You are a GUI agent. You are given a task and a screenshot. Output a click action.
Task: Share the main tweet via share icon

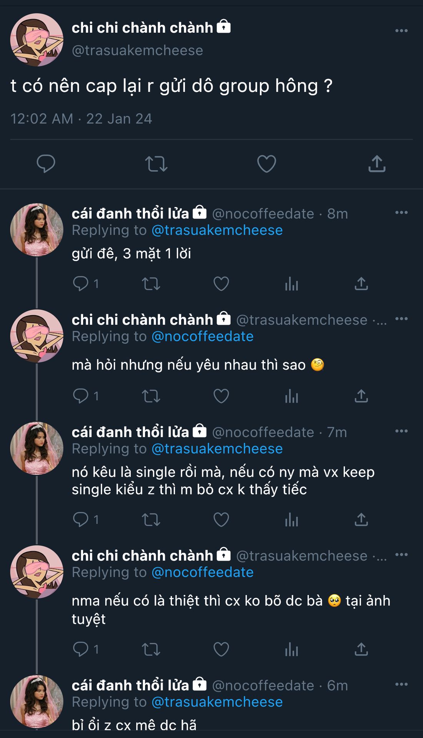(377, 164)
